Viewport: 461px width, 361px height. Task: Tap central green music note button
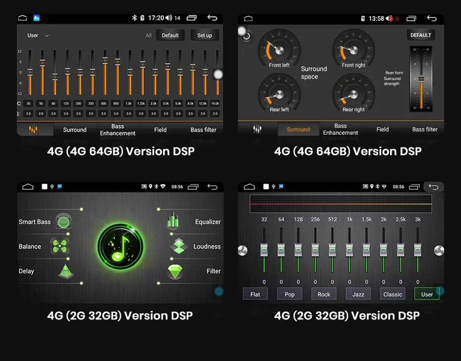pyautogui.click(x=120, y=246)
